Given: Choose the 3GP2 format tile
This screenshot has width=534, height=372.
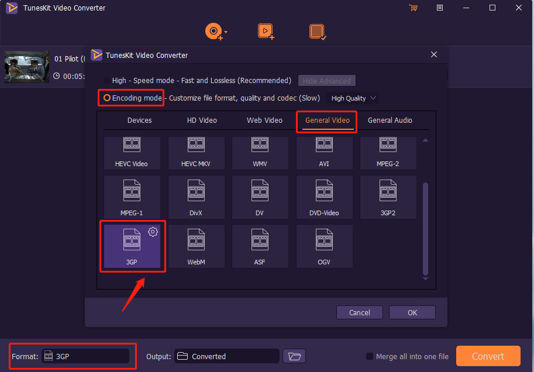Looking at the screenshot, I should [x=388, y=197].
